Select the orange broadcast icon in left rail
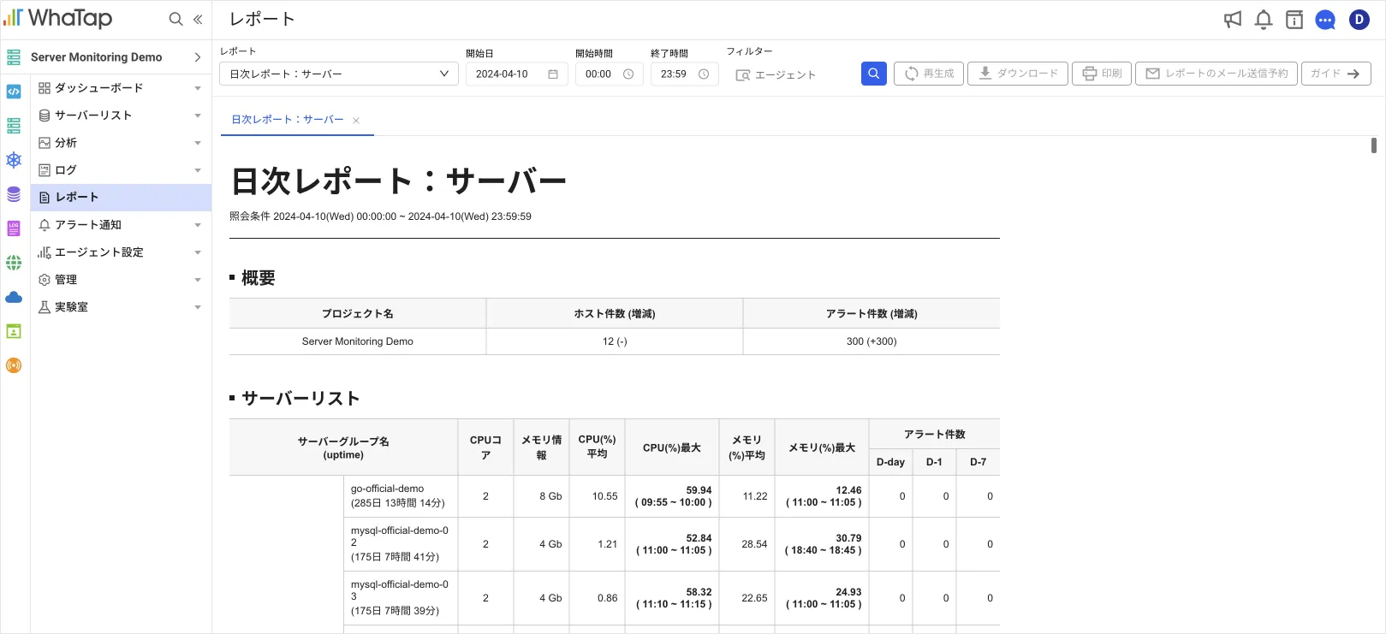This screenshot has width=1386, height=634. pos(14,365)
